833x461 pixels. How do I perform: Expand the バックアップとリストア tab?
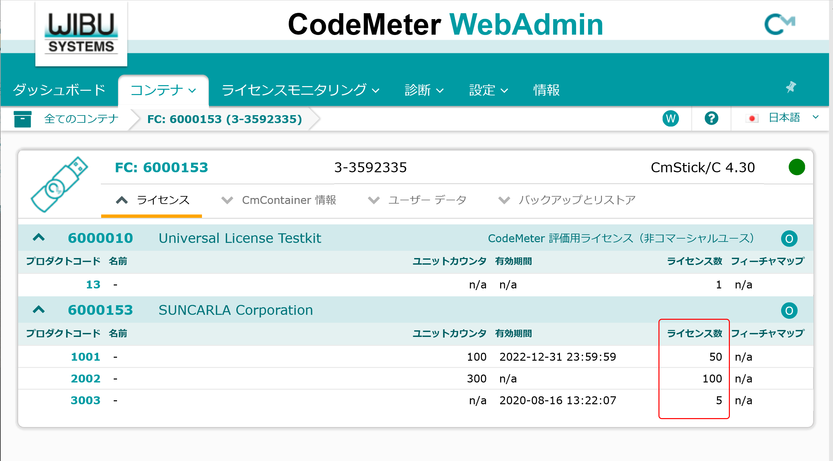click(x=567, y=200)
